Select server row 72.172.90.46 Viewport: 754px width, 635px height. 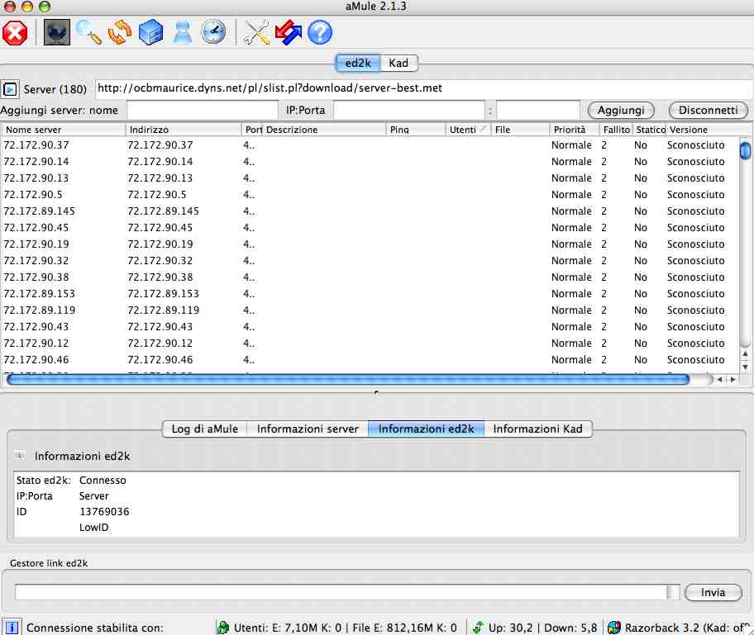click(x=370, y=360)
